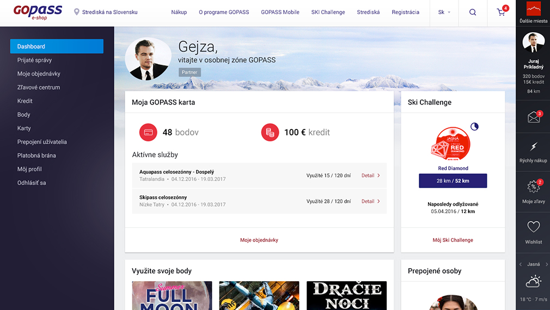
Task: Click Naposledy odlyžované text
Action: [453, 204]
